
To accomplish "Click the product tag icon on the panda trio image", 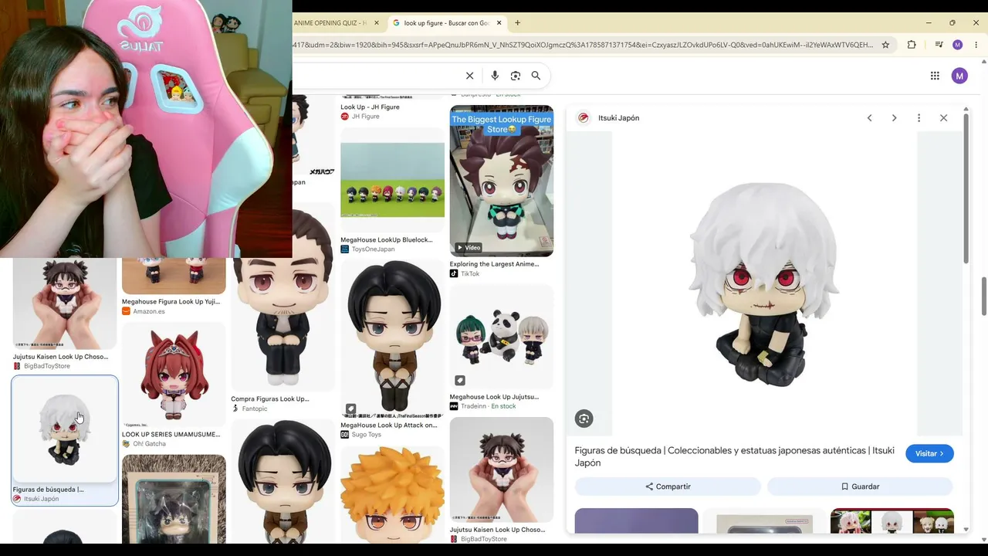I will pyautogui.click(x=460, y=381).
